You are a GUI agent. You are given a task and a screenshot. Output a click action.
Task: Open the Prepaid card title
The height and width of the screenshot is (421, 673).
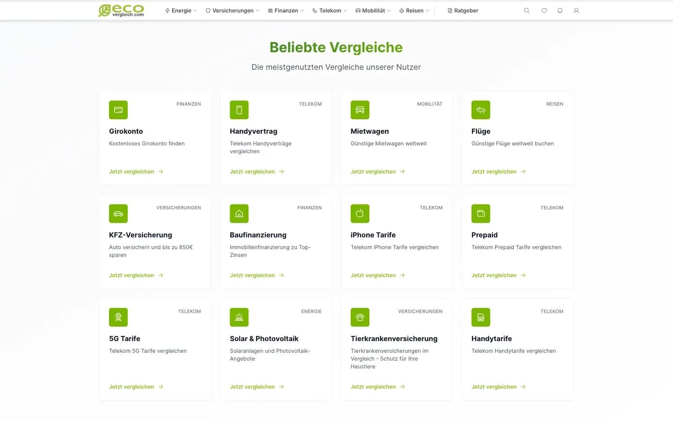485,235
